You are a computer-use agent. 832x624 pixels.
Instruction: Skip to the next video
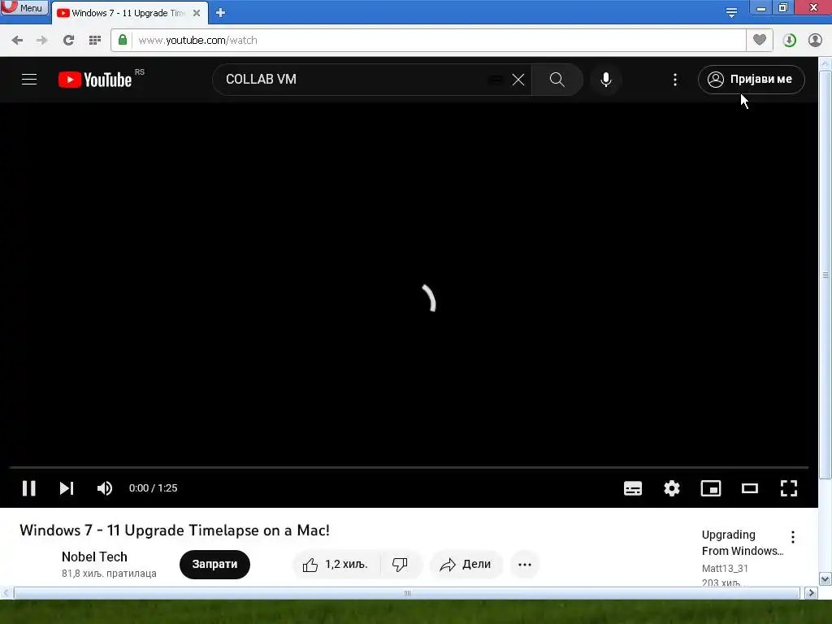[x=67, y=488]
